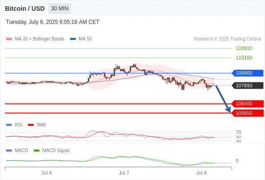The height and width of the screenshot is (180, 265).
Task: Select the MA 20 + Bollinger Bands swatch
Action: coord(9,39)
